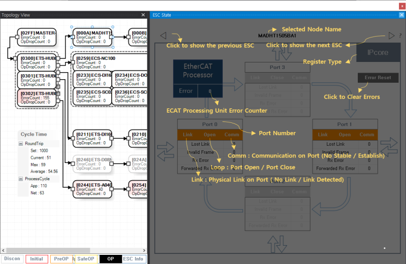This screenshot has width=406, height=264.
Task: Show the next ESC with right arrow
Action: pyautogui.click(x=391, y=36)
